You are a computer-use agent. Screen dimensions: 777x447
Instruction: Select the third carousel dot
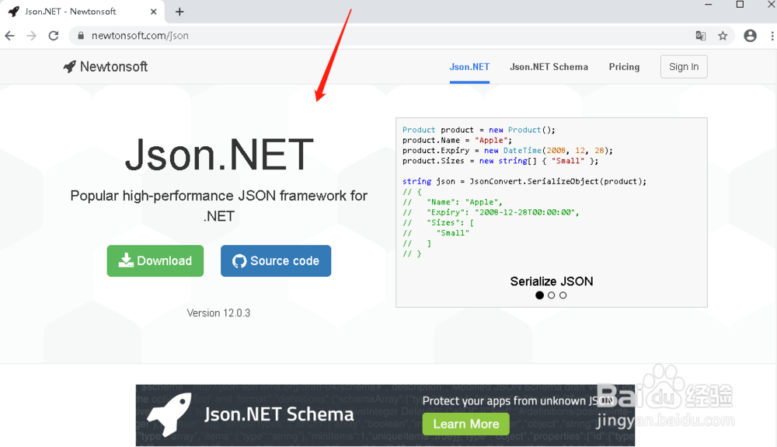click(x=563, y=295)
